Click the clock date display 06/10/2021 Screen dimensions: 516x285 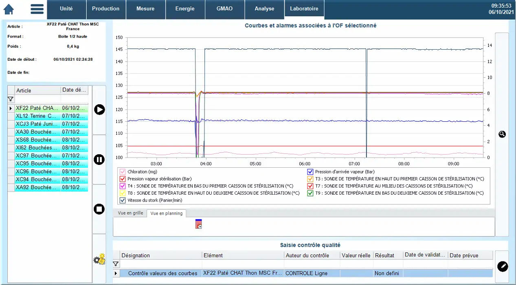point(501,12)
